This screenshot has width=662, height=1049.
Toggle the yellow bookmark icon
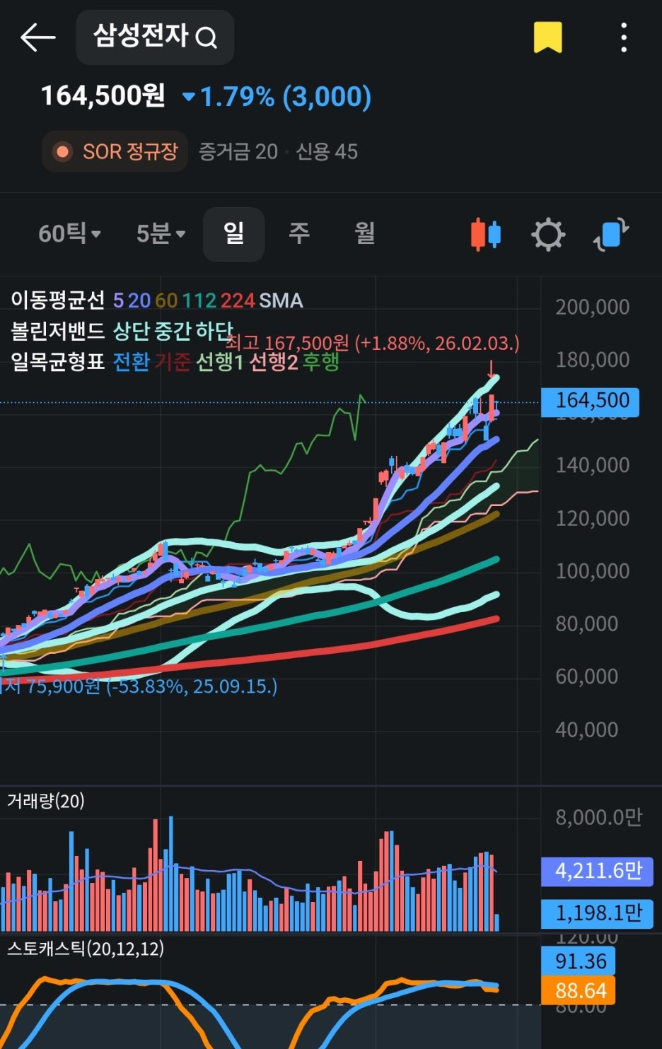click(x=547, y=37)
